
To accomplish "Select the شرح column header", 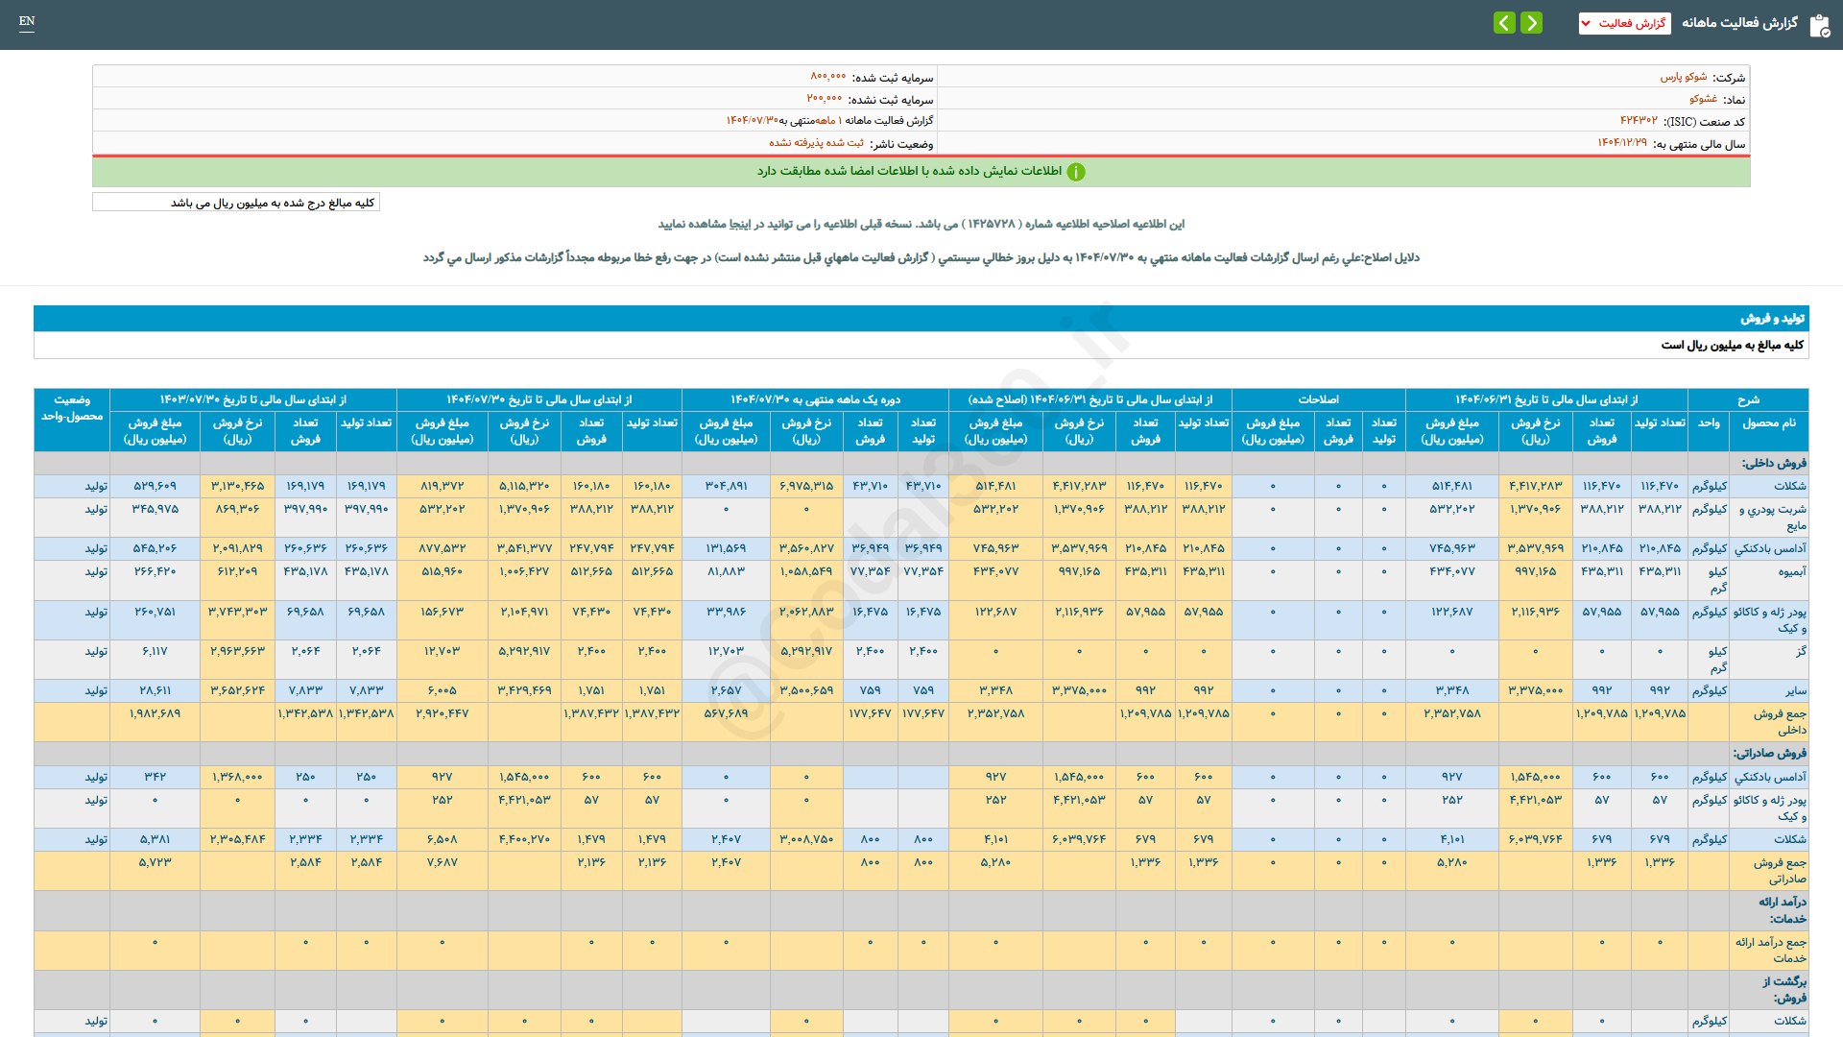I will coord(1748,399).
